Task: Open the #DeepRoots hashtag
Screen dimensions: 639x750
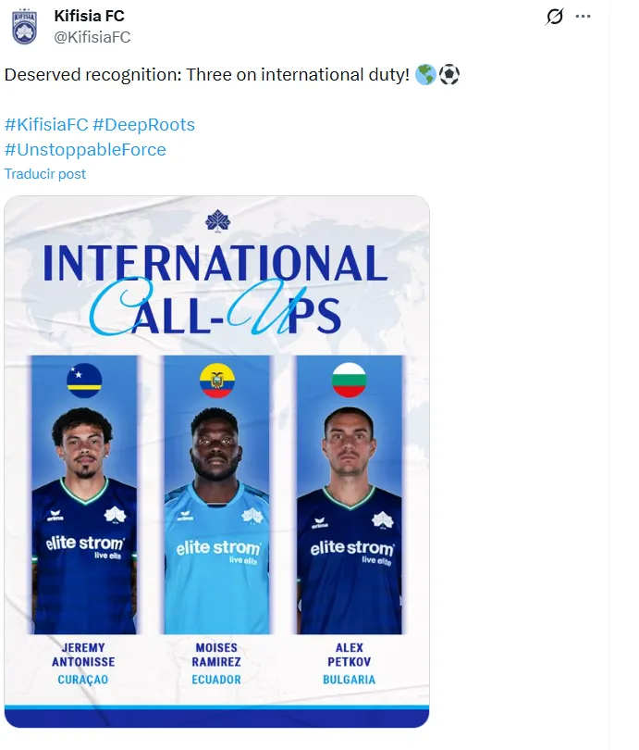Action: 143,124
